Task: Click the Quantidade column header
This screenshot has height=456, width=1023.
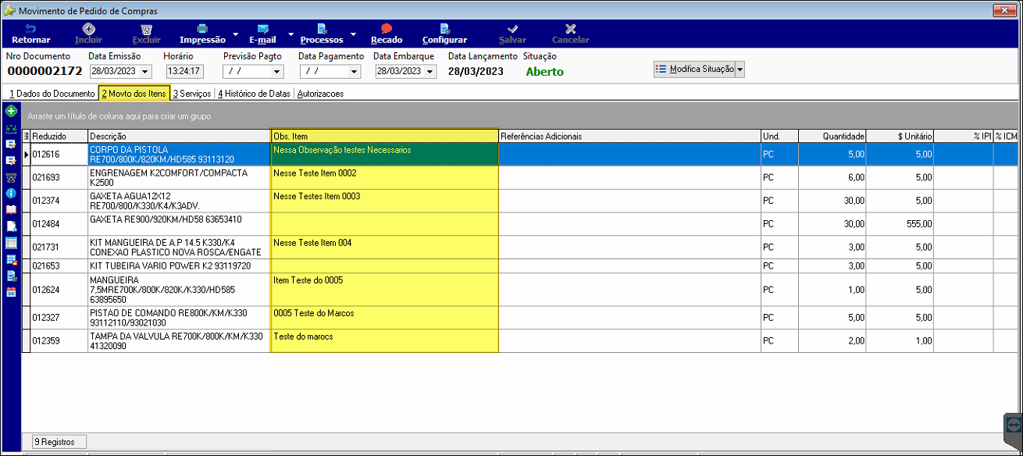Action: [832, 136]
